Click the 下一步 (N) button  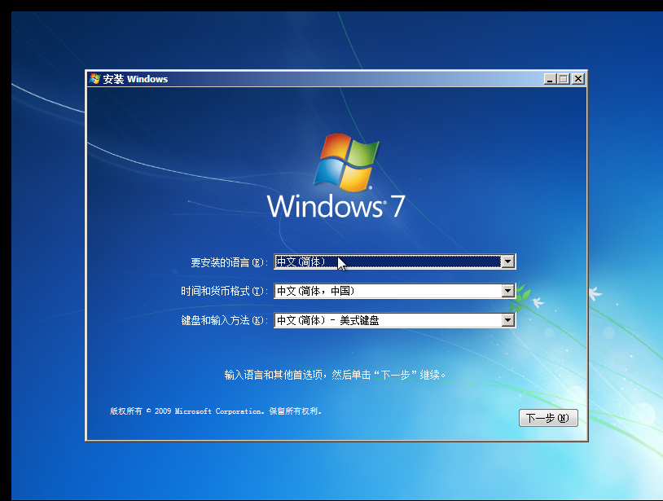coord(548,418)
